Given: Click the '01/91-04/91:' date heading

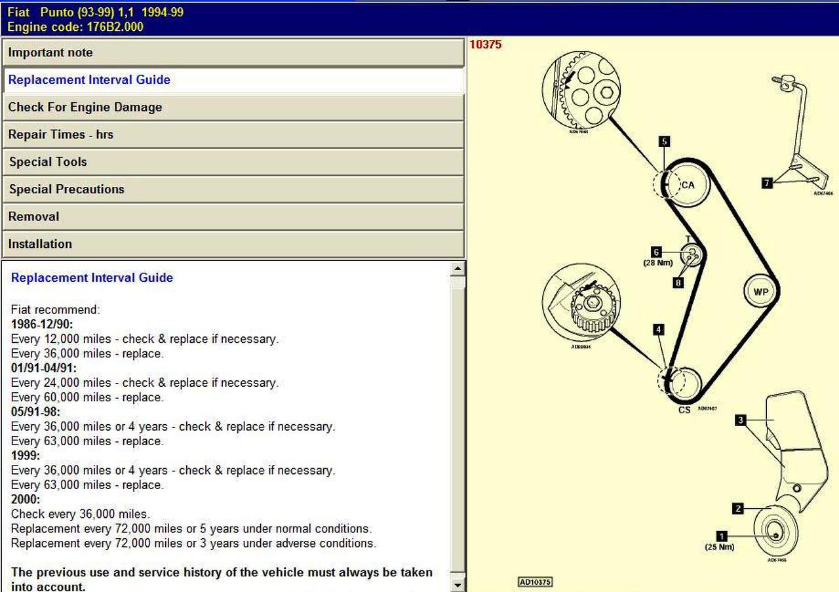Looking at the screenshot, I should [x=44, y=368].
